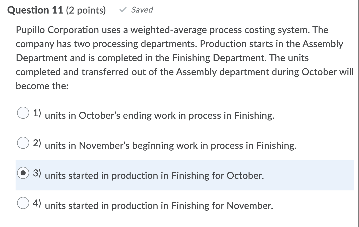Mark the radio button for option 4
The width and height of the screenshot is (359, 227).
(x=23, y=203)
